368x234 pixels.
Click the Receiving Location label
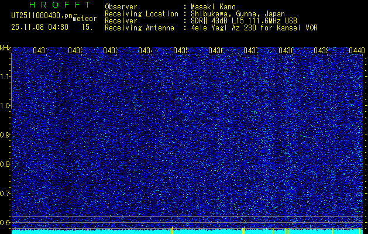pyautogui.click(x=142, y=14)
